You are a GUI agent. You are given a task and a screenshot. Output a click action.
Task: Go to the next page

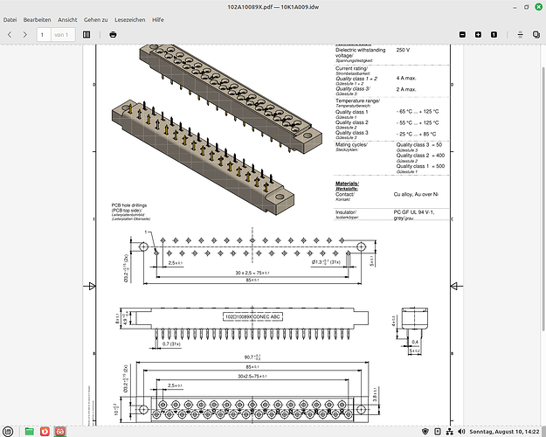24,34
